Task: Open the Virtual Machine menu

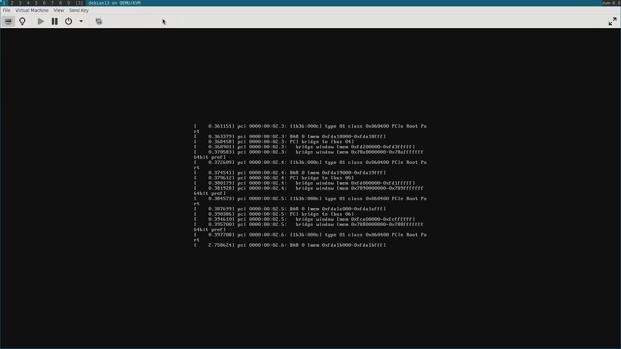Action: click(x=32, y=10)
